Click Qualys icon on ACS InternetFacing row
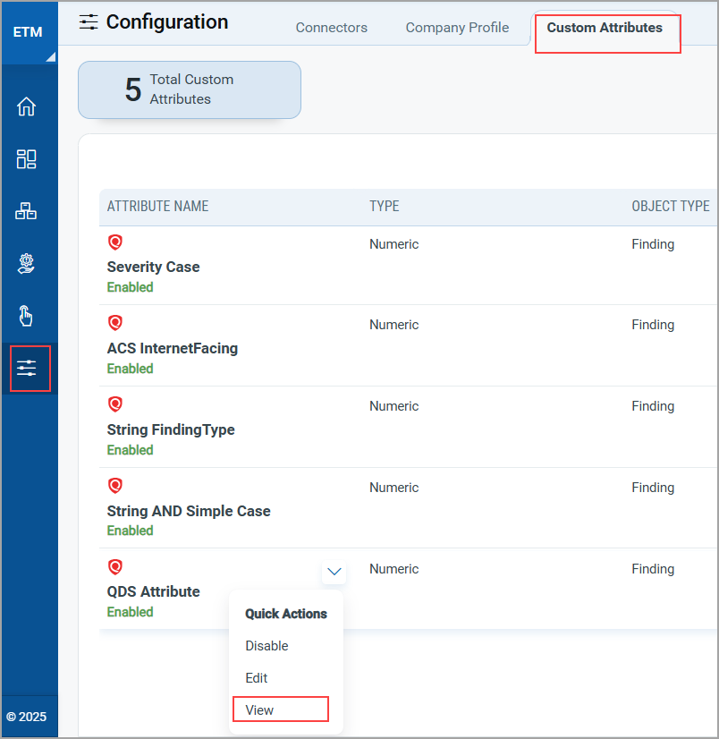Viewport: 719px width, 739px height. [x=114, y=323]
